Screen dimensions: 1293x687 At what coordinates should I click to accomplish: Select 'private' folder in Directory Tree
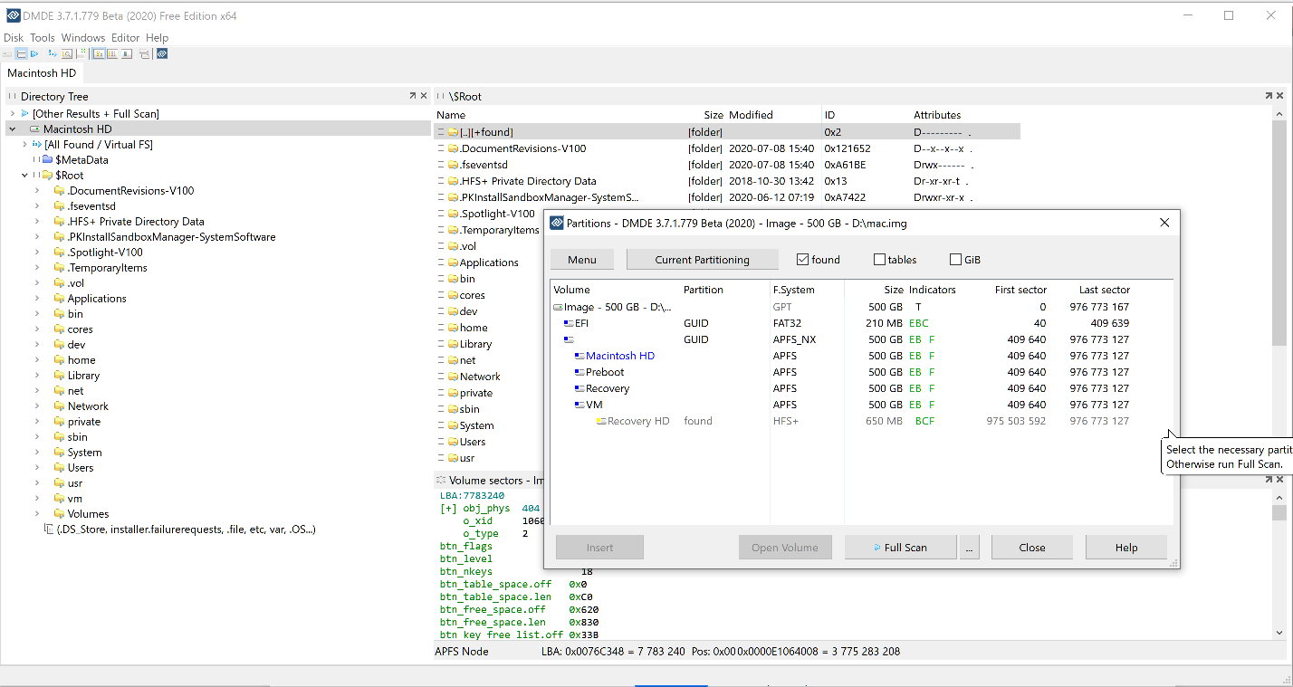84,422
